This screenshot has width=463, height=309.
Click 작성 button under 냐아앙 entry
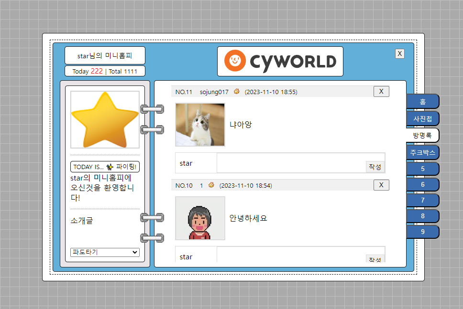pos(375,167)
